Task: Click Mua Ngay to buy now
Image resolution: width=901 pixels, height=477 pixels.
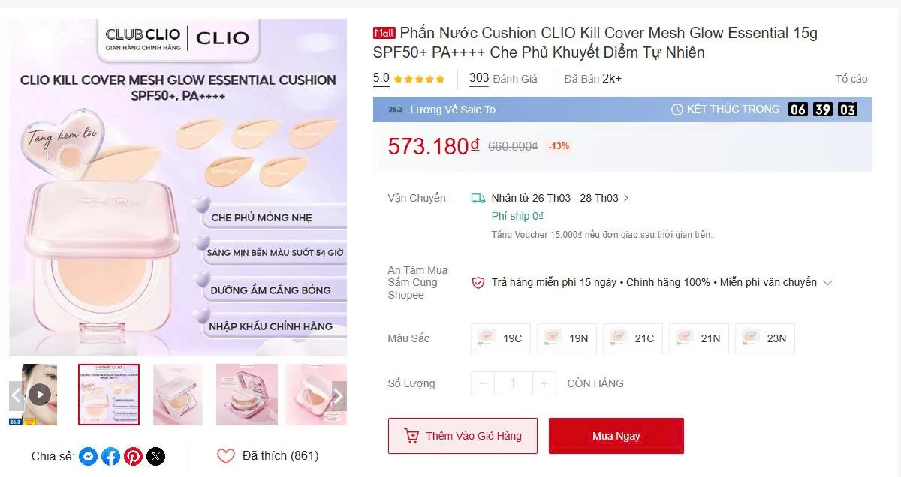Action: tap(616, 435)
